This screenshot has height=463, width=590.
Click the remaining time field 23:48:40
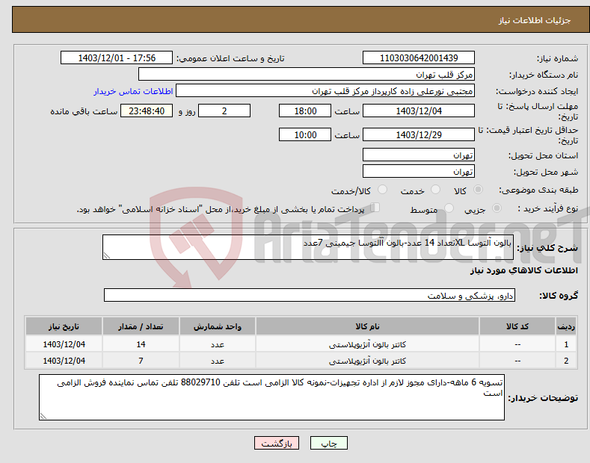[x=147, y=111]
